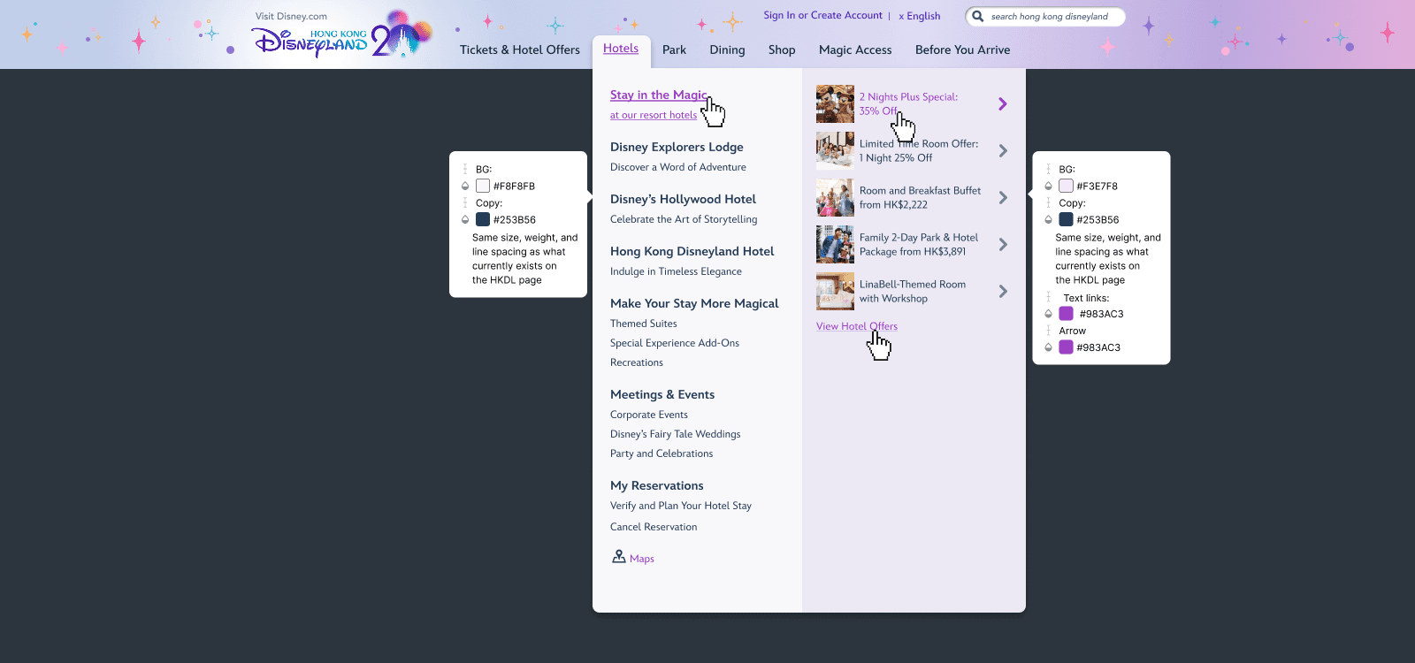
Task: Click the #253B56 swatch in left annotation
Action: pos(483,219)
